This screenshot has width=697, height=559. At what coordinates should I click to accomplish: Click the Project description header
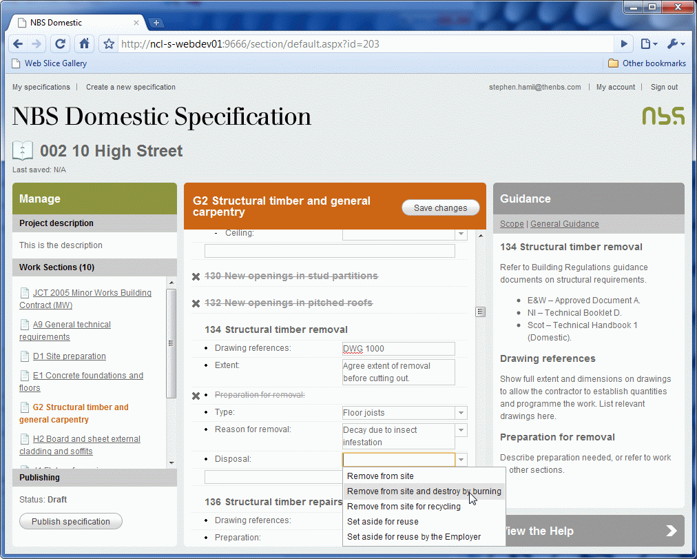click(x=94, y=223)
